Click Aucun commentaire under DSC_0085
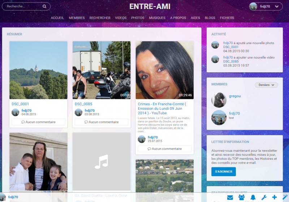The width and height of the screenshot is (289, 202). [x=102, y=122]
